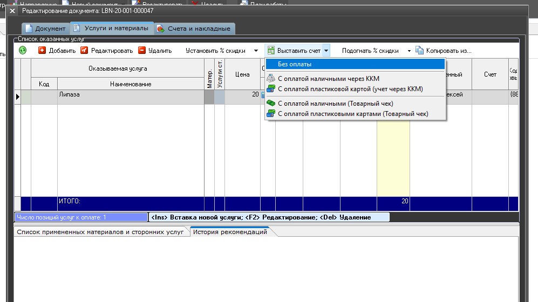This screenshot has width=538, height=302.
Task: Close the document editing window with X
Action: [12, 11]
